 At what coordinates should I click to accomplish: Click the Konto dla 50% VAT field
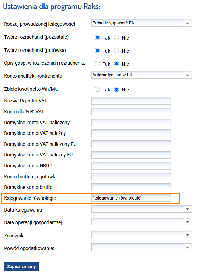pyautogui.click(x=131, y=112)
